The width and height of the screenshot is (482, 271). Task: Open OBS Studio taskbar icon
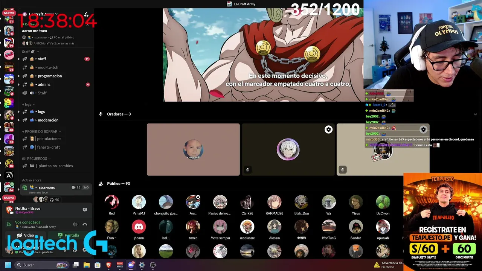pyautogui.click(x=153, y=265)
